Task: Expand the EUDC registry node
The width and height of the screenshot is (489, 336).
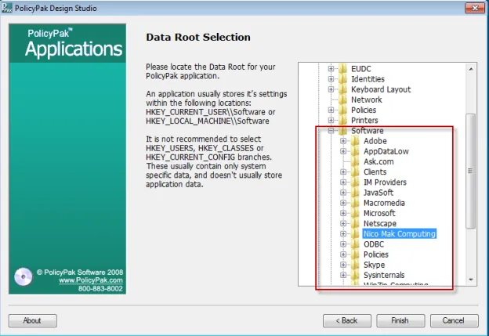Action: (x=331, y=69)
